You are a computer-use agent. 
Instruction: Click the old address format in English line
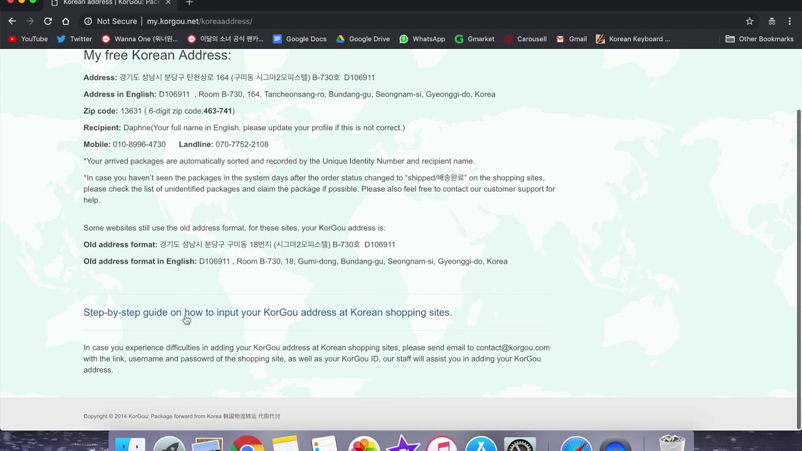click(295, 262)
